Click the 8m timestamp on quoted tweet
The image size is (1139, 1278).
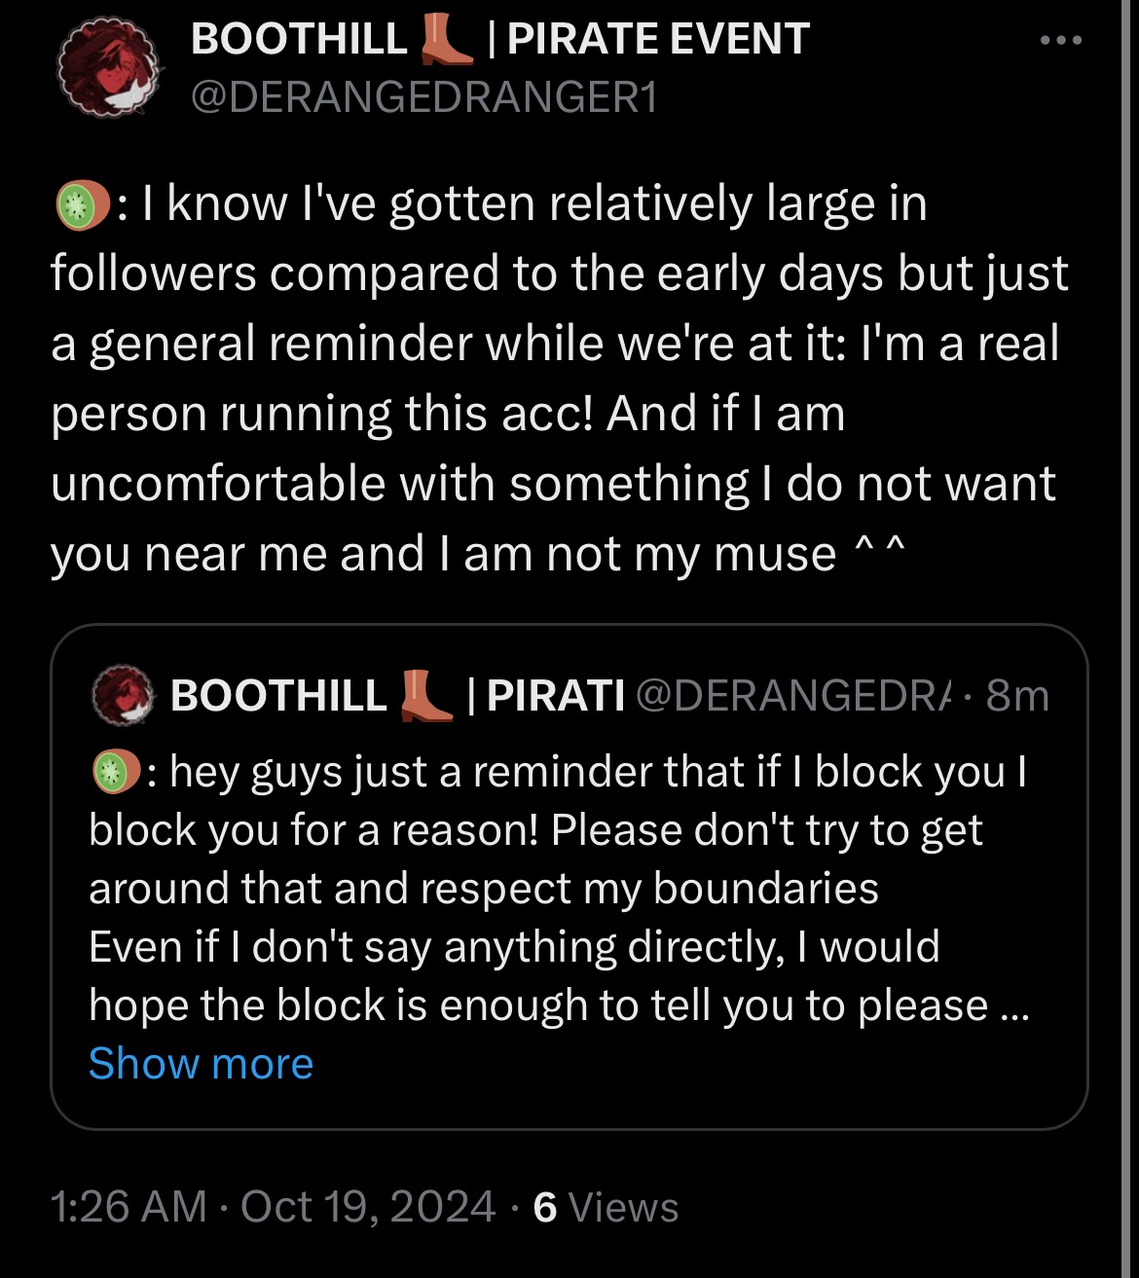1017,695
